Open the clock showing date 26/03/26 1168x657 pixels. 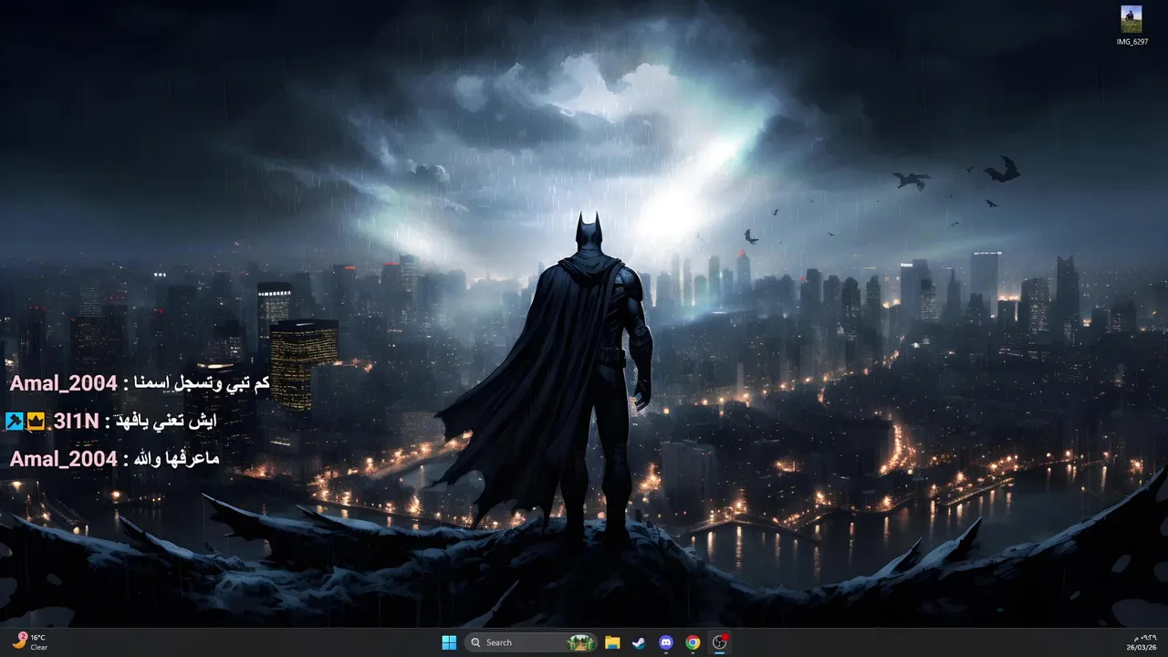[x=1142, y=642]
